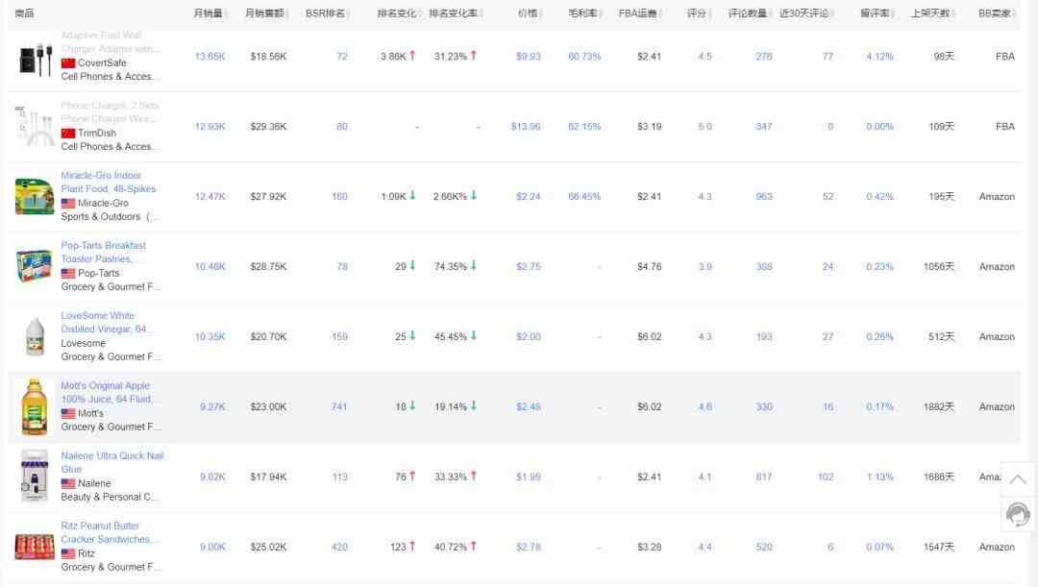Image resolution: width=1038 pixels, height=587 pixels.
Task: Open Ritz Peanut Butter Cracker Sandwiches link
Action: pos(106,532)
